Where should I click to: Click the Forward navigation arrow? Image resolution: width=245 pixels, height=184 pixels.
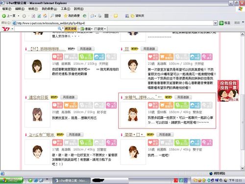click(x=24, y=16)
